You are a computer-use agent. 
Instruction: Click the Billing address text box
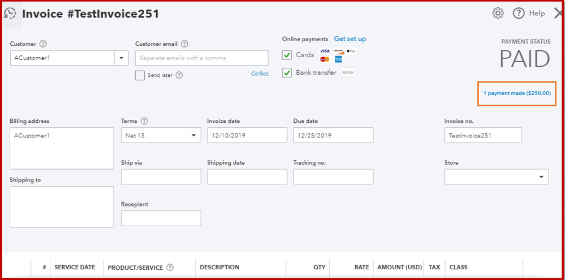tap(62, 148)
